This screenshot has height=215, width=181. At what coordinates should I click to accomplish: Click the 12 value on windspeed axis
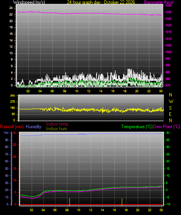(x=11, y=47)
